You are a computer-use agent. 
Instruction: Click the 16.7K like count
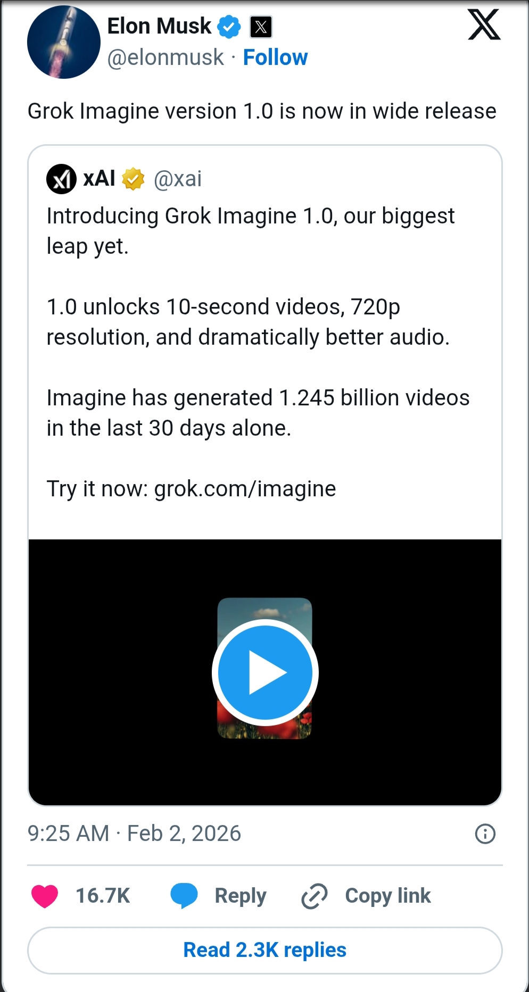point(103,896)
